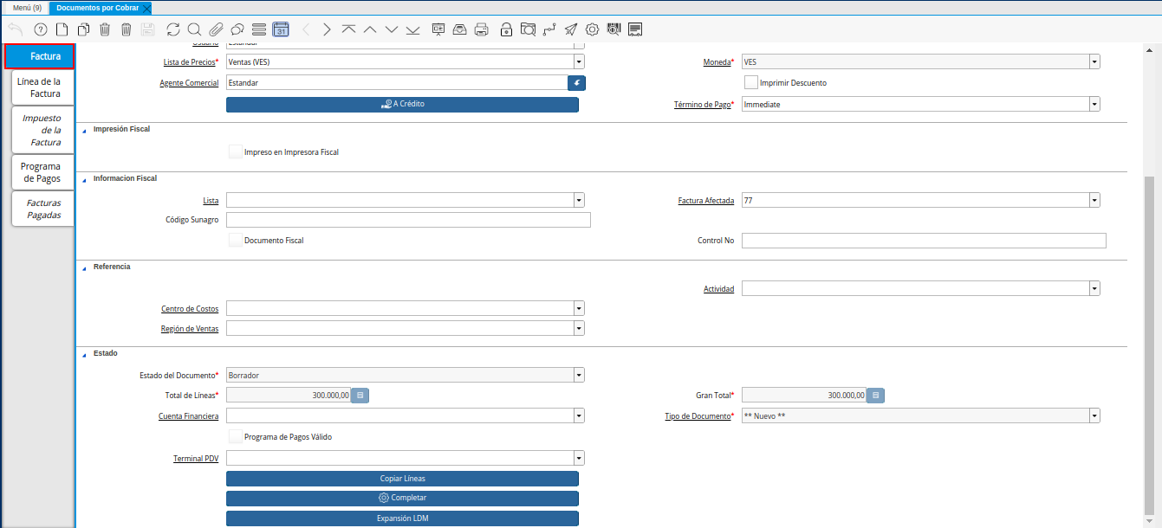
Task: Create a new record with blank page icon
Action: [x=62, y=29]
